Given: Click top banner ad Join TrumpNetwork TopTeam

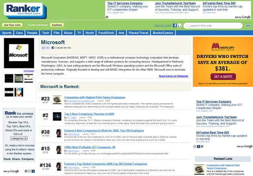Looking at the screenshot, I should pyautogui.click(x=175, y=3).
